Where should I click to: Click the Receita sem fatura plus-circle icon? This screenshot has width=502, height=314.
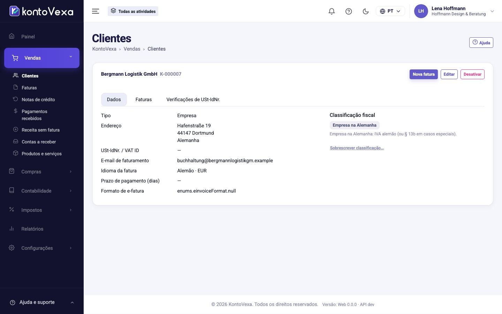coord(15,129)
